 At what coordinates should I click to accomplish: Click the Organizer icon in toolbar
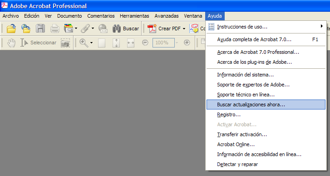tap(69, 29)
